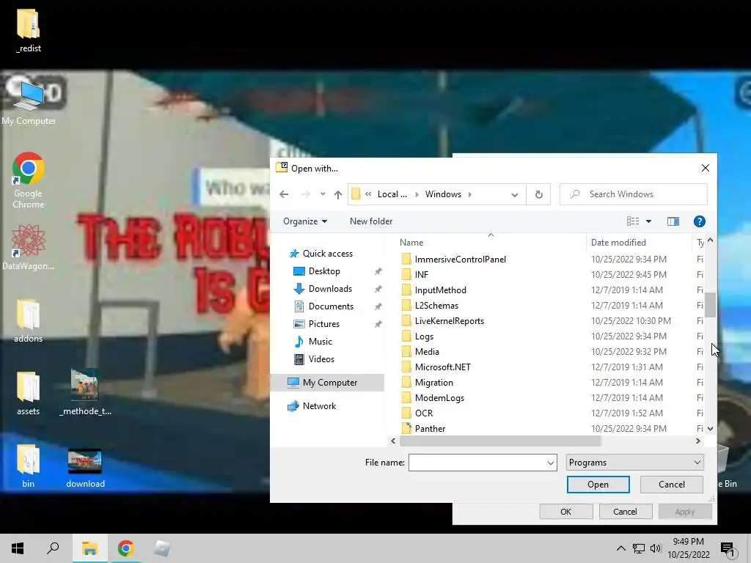This screenshot has height=563, width=751.
Task: Select the Logs folder
Action: tap(424, 336)
